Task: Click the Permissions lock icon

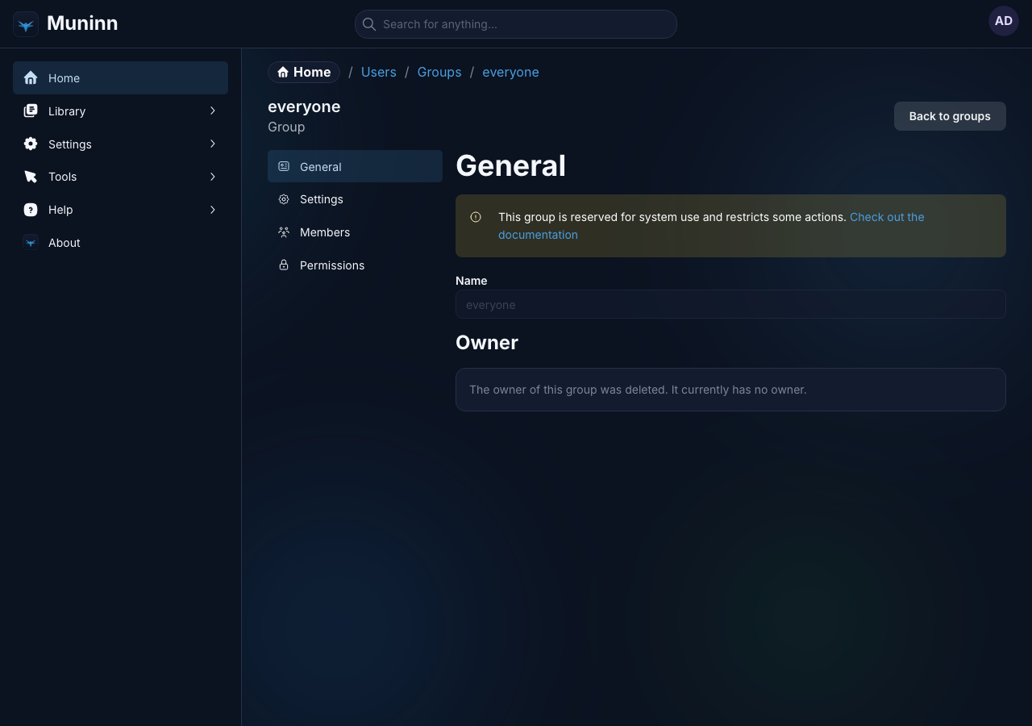Action: 284,265
